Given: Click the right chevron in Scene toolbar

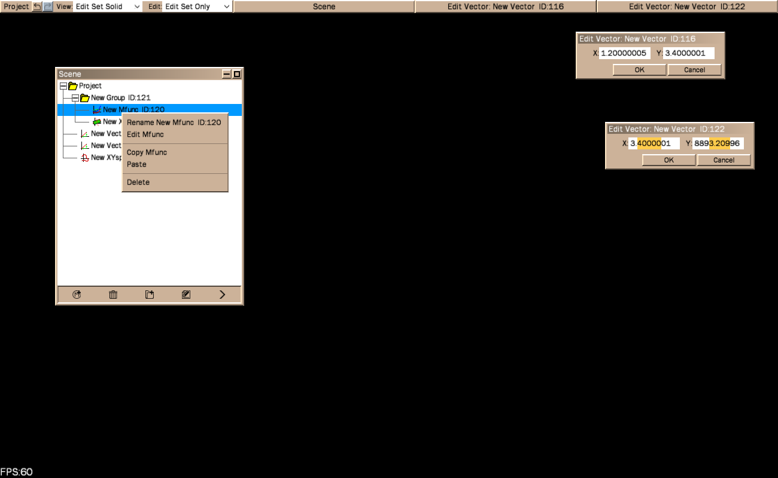Looking at the screenshot, I should coord(222,295).
